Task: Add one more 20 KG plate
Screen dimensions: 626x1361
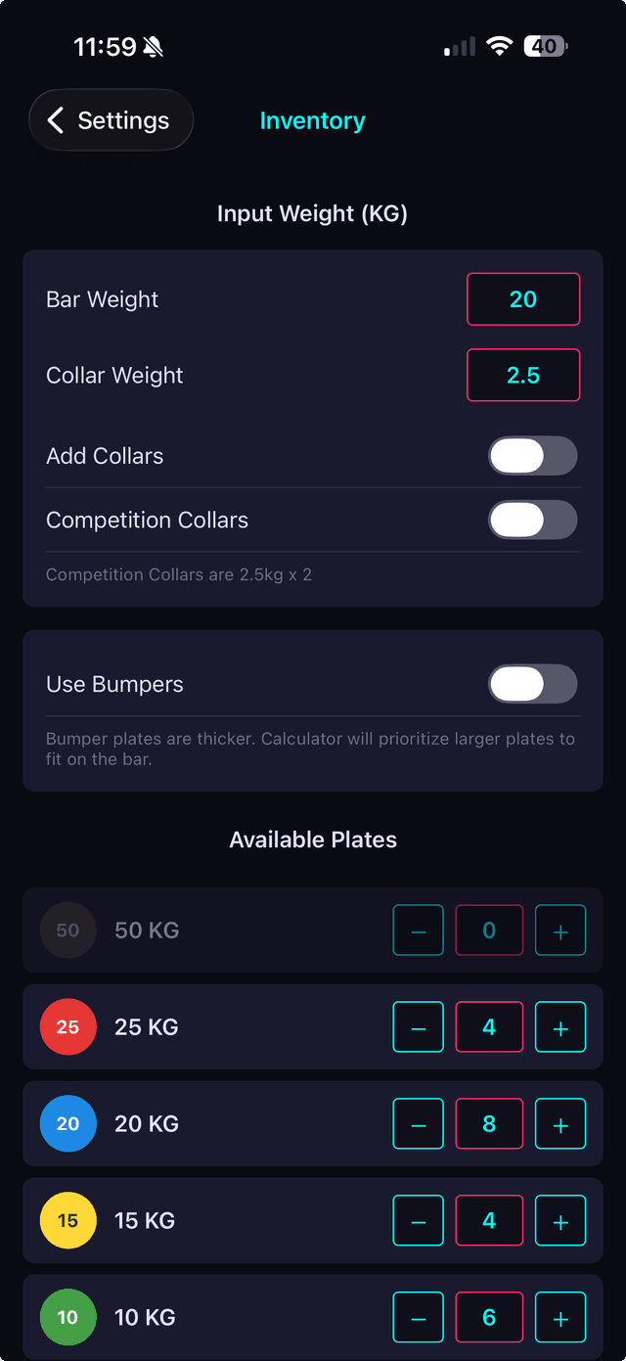Action: click(x=560, y=1123)
